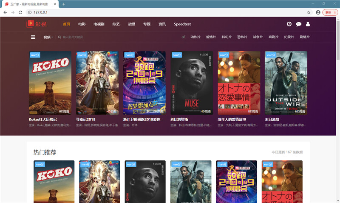Click the 寻秦记2018 title link

[x=86, y=120]
